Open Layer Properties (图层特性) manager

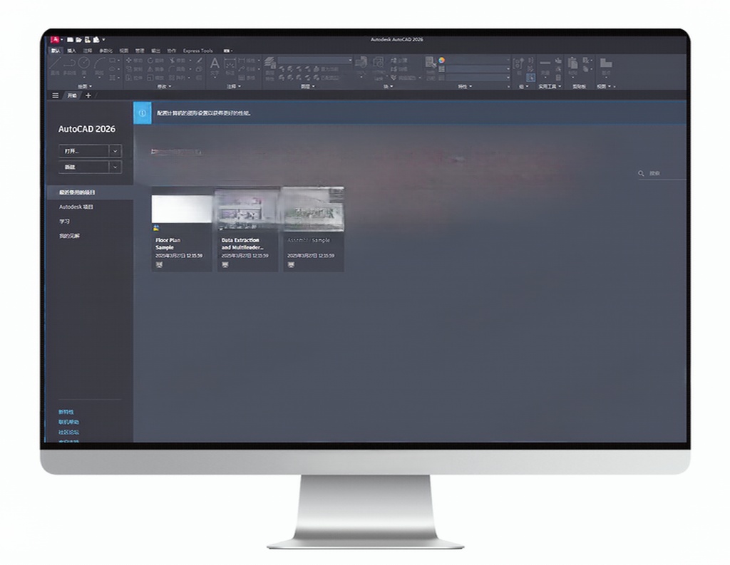269,68
